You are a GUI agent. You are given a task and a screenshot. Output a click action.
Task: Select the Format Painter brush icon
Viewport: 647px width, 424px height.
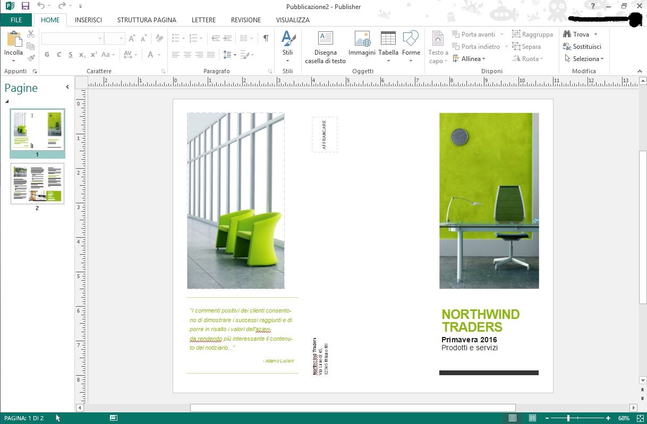(31, 58)
